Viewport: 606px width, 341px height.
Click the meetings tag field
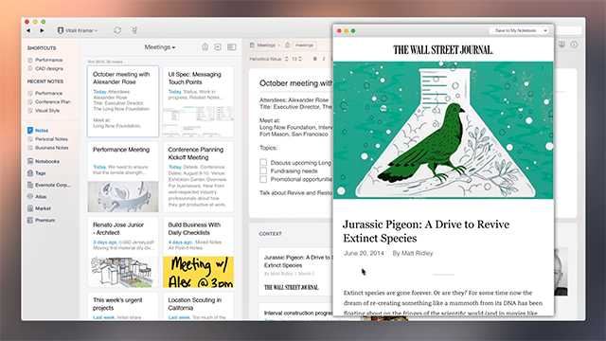point(305,45)
